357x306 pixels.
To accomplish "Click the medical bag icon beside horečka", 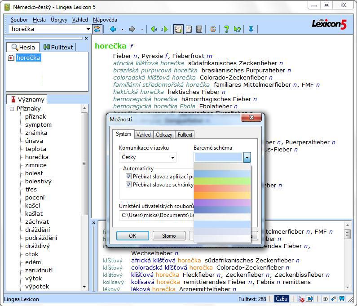I will tap(11, 58).
